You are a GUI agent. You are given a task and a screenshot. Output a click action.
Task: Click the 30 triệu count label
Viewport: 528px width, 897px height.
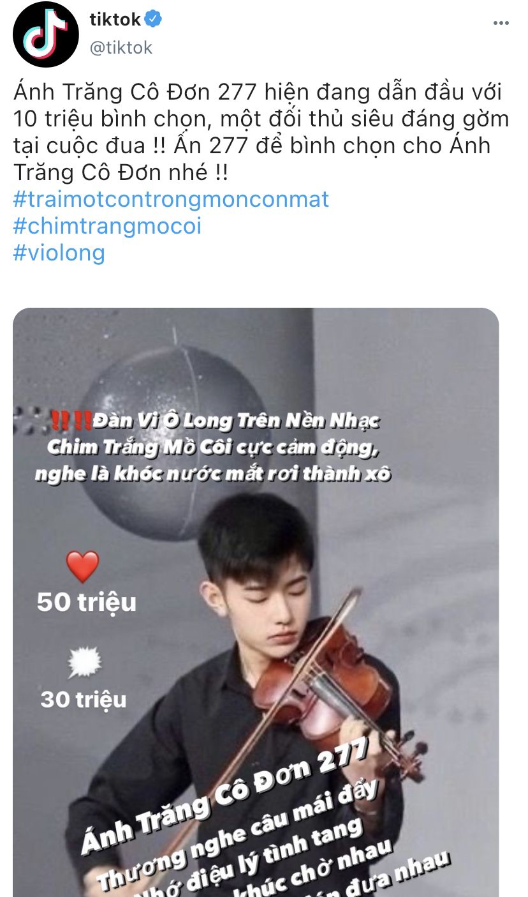point(84,700)
